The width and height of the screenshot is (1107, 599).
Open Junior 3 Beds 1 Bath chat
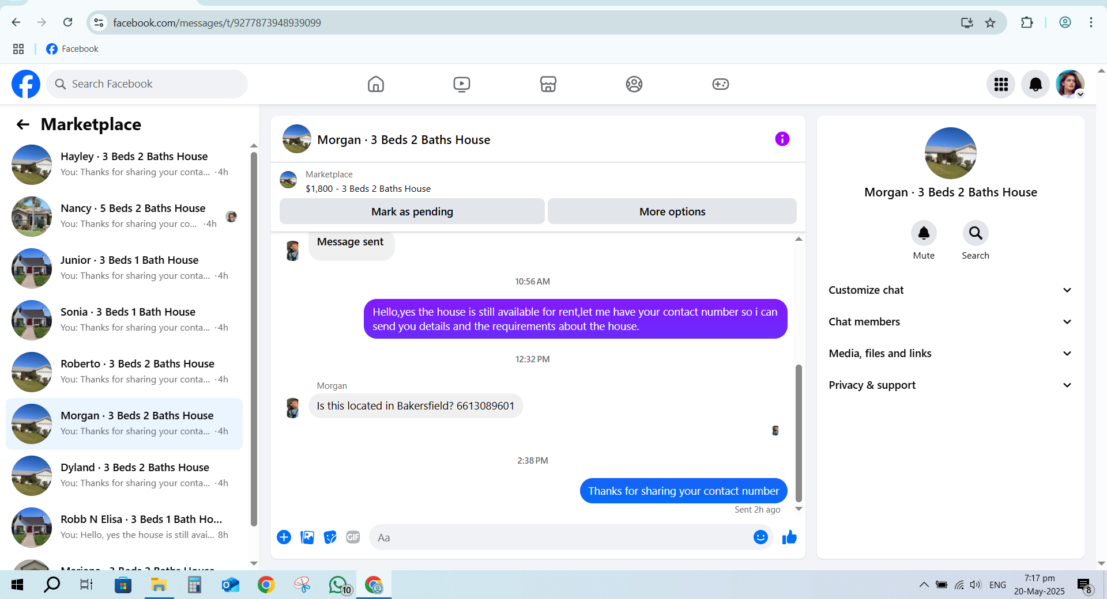[x=124, y=268]
